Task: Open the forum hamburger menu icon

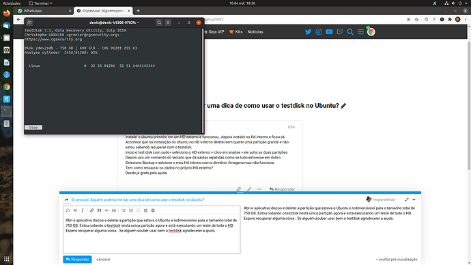Action: (361, 32)
